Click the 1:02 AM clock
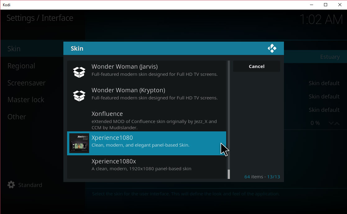The image size is (347, 214). [321, 20]
